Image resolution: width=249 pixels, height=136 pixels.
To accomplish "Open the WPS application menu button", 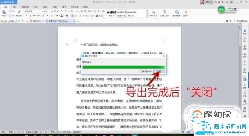I will point(8,2).
